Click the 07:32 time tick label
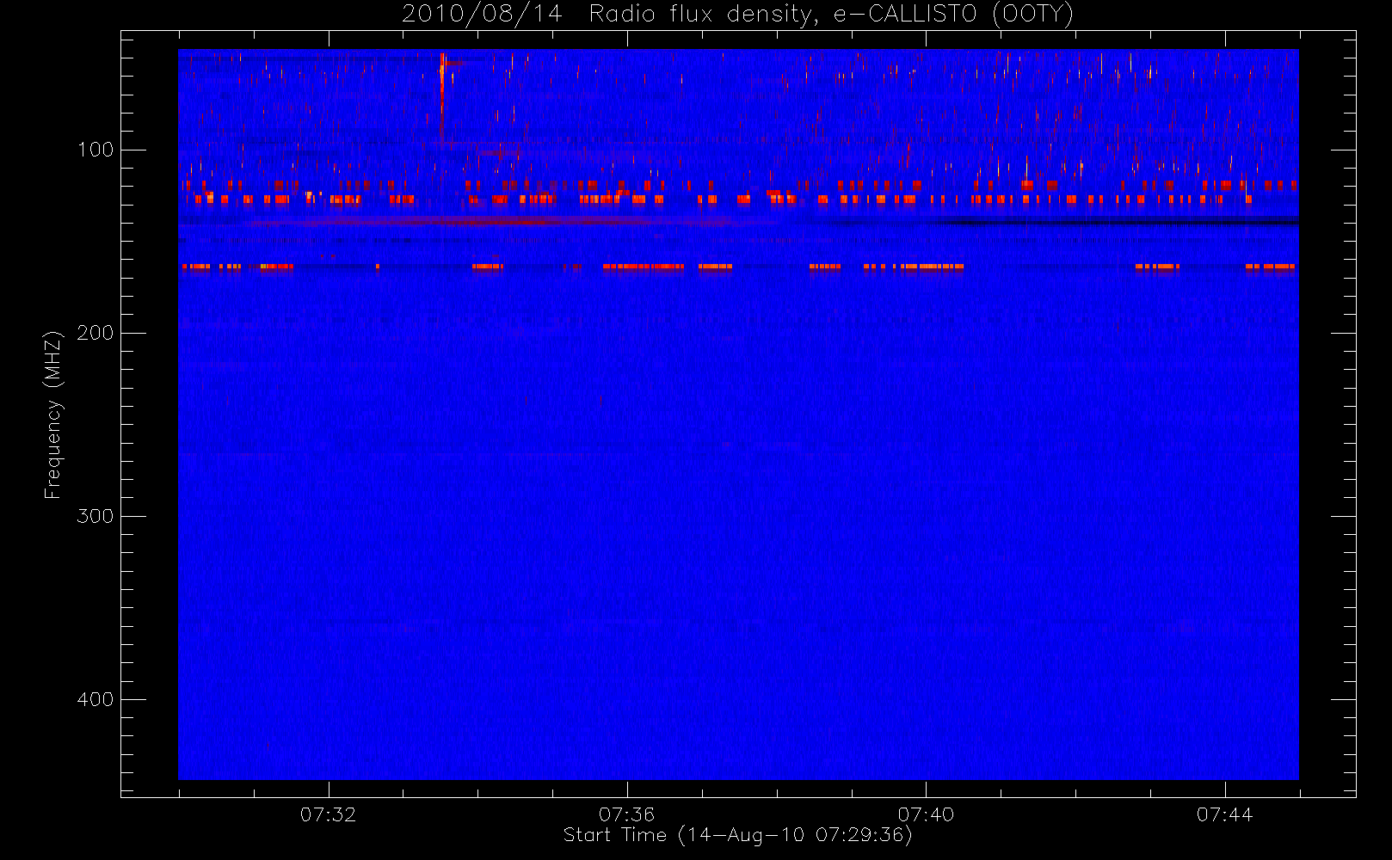 (328, 814)
